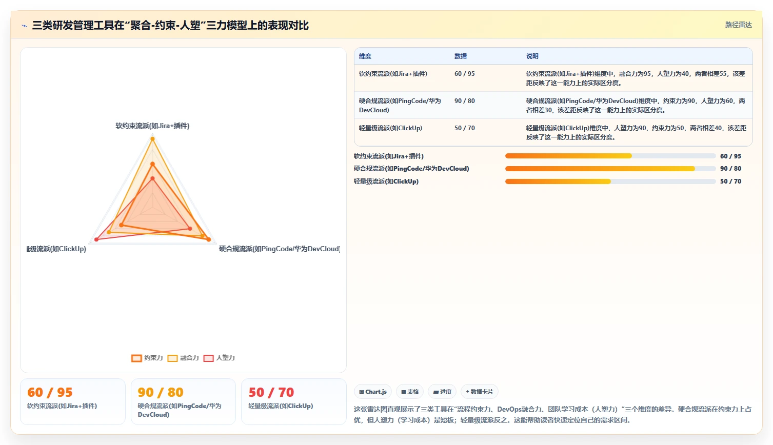The height and width of the screenshot is (445, 773).
Task: Click radar axis label 硬合规流派(如PingCode/华为DevCloud)
Action: (280, 249)
